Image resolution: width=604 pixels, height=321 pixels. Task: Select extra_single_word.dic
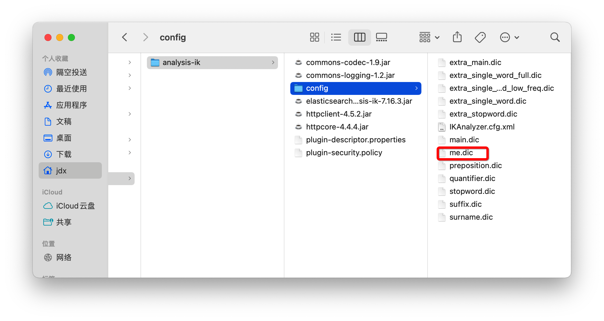pos(499,101)
